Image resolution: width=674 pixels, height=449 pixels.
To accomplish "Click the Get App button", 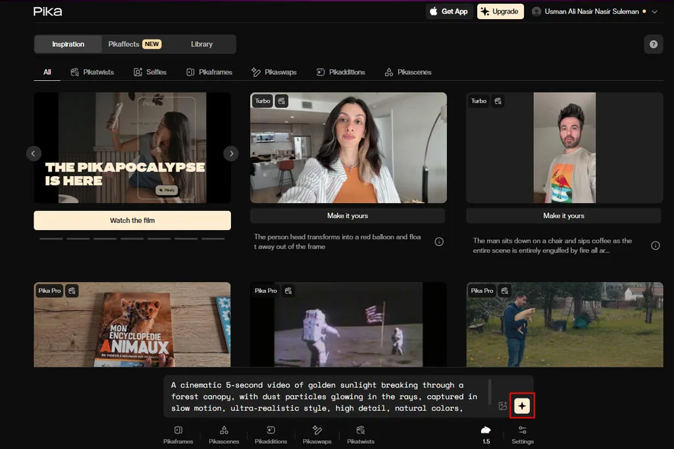I will [449, 12].
